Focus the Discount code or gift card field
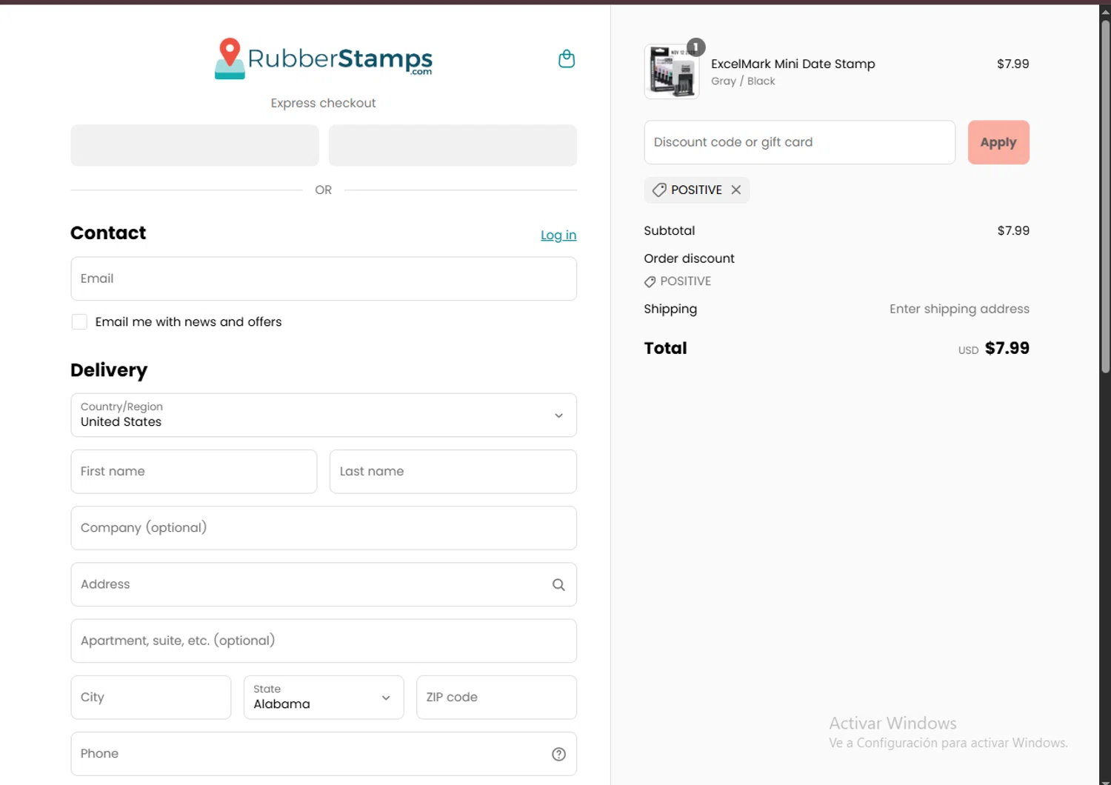 pos(800,142)
